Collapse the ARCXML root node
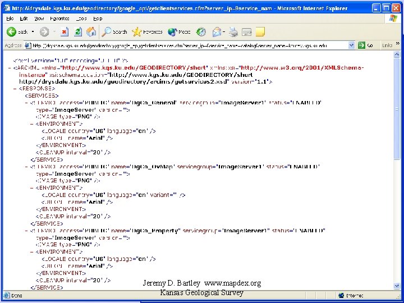Screen dimensions: 404x303 [x=10, y=68]
